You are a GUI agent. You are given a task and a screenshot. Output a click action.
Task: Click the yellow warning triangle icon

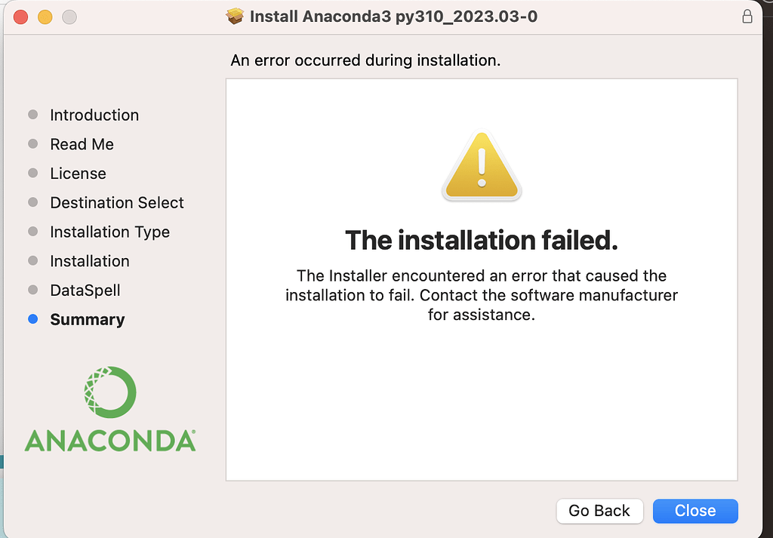pyautogui.click(x=482, y=167)
